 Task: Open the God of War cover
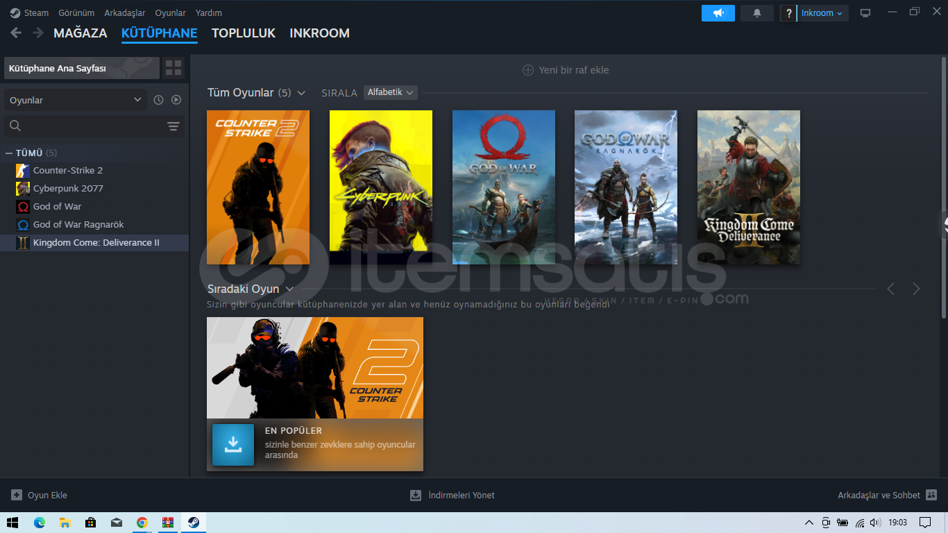pos(504,187)
